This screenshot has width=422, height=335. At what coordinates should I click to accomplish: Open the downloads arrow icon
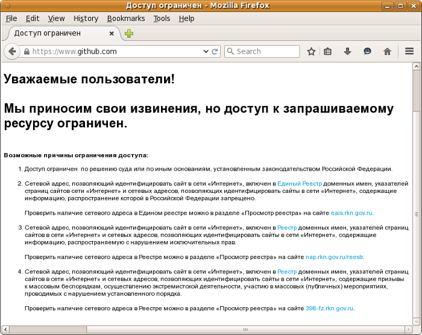(347, 52)
